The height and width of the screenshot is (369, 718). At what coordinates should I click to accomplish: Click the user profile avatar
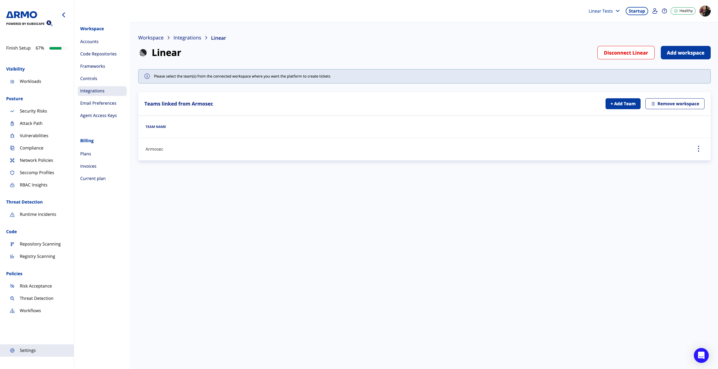(x=705, y=11)
